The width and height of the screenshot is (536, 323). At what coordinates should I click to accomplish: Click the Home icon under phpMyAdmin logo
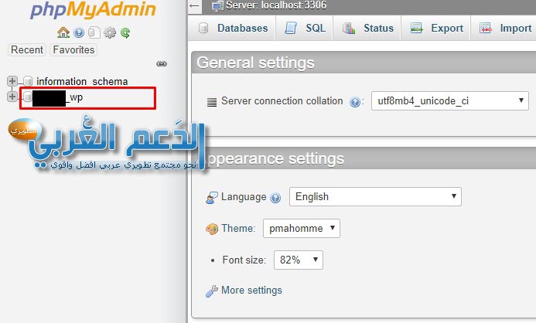(x=64, y=33)
